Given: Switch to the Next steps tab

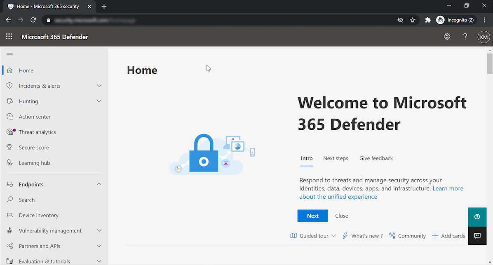Looking at the screenshot, I should pos(336,158).
